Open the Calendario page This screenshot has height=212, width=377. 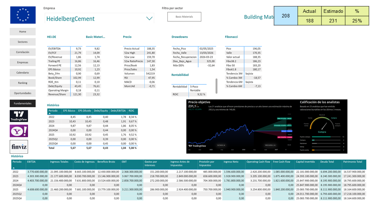tap(22, 73)
